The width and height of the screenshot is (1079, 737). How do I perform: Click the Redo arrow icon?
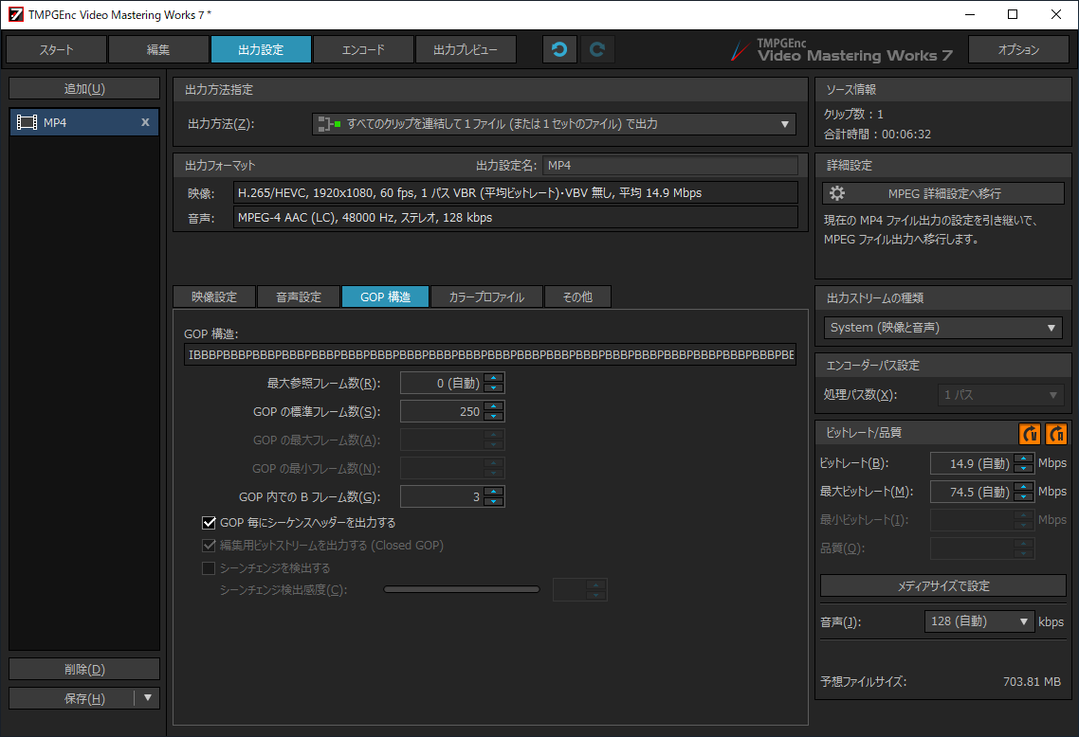[x=597, y=49]
